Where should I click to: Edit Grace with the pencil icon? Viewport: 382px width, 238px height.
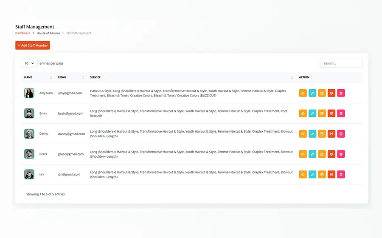point(312,154)
